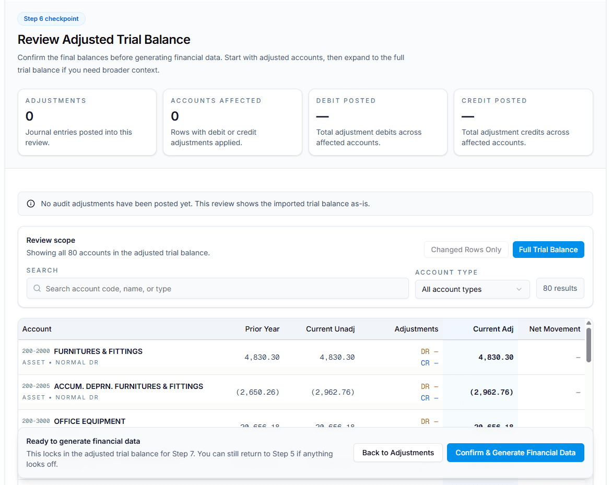Click the Search account code input field
612x485 pixels.
pos(217,288)
